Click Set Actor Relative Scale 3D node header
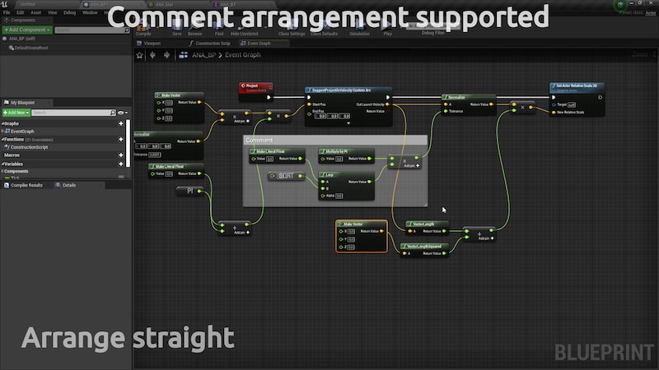The height and width of the screenshot is (370, 659). (577, 87)
